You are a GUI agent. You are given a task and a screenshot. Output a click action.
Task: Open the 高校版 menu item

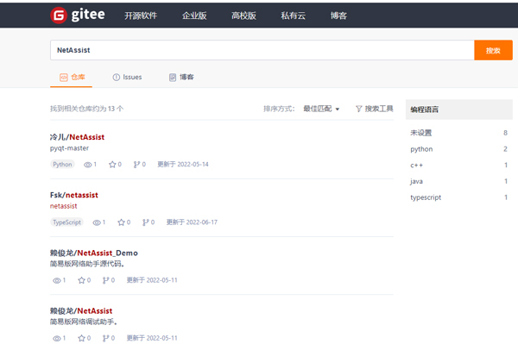(243, 16)
